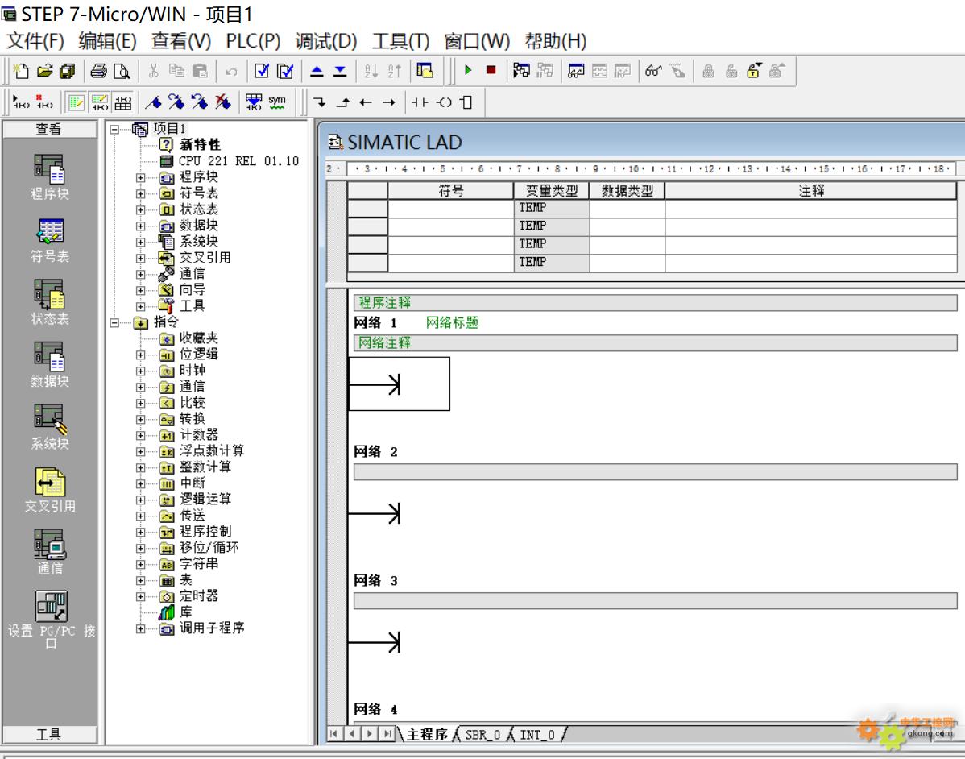The image size is (965, 759).
Task: Jump to the previous bookmark icon
Action: [199, 102]
